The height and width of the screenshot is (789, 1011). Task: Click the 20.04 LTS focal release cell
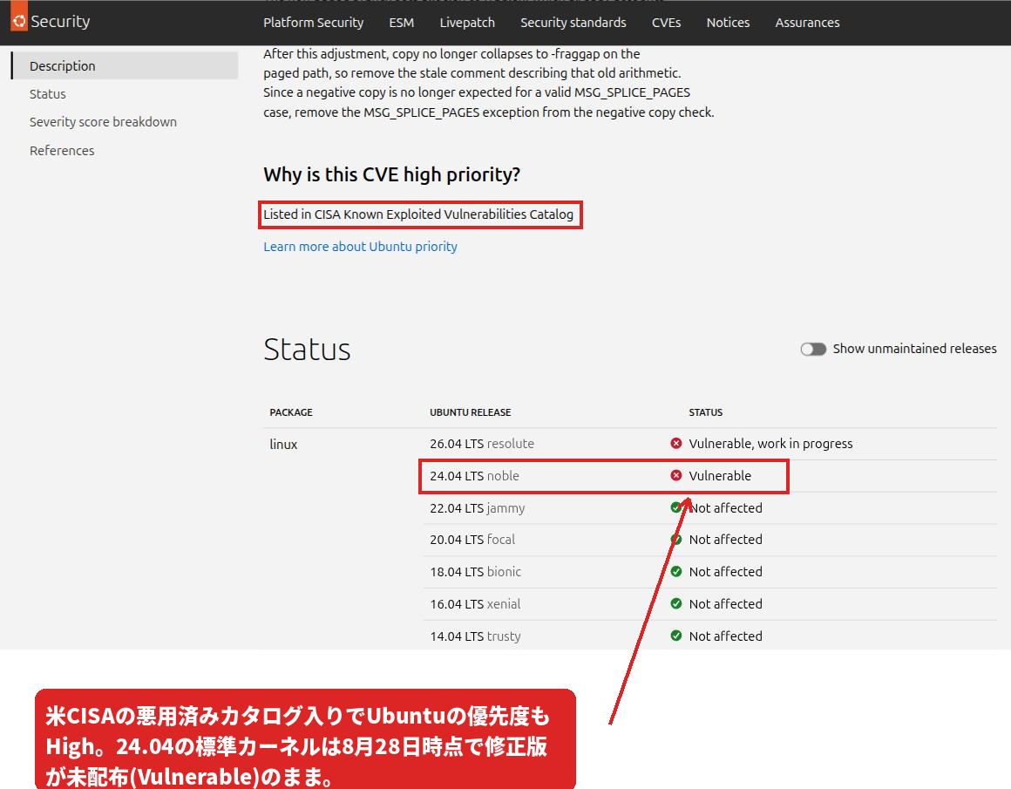click(472, 540)
